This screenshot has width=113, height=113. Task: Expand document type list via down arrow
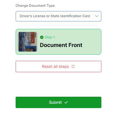pos(97,16)
